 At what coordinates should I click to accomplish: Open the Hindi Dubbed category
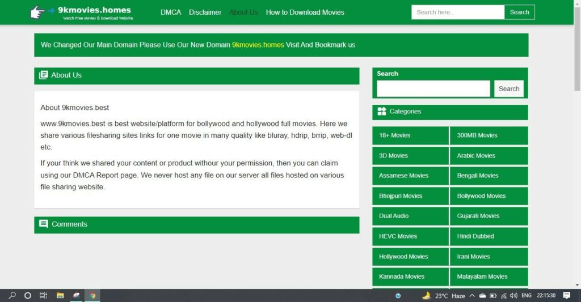click(489, 236)
